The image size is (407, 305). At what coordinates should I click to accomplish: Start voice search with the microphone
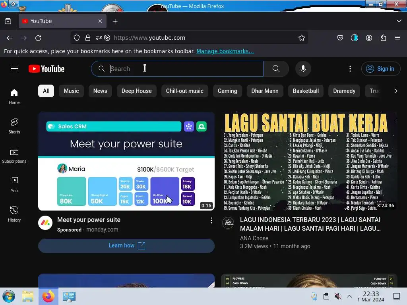(x=303, y=69)
